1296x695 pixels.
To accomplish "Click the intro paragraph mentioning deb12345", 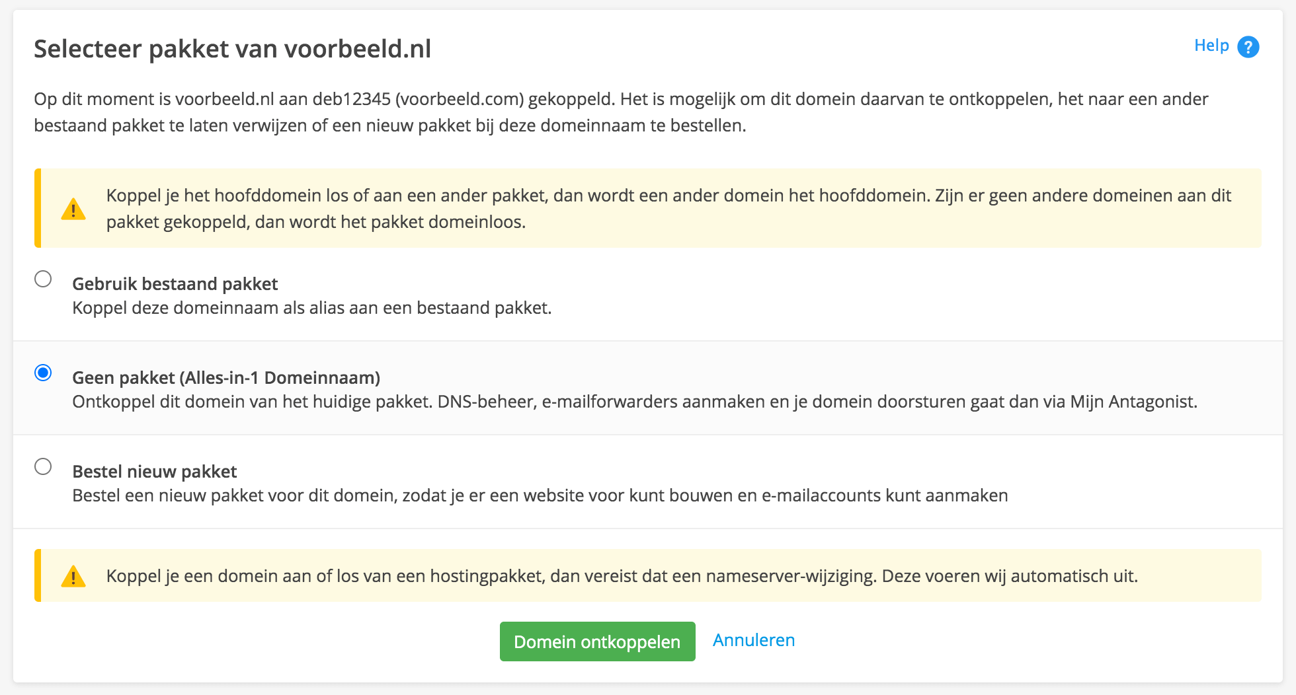I will pyautogui.click(x=621, y=112).
